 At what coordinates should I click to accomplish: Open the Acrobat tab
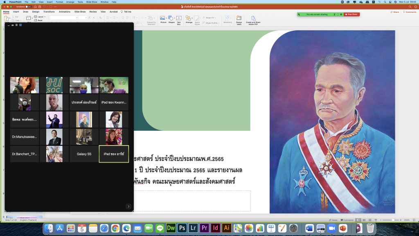pos(114,12)
